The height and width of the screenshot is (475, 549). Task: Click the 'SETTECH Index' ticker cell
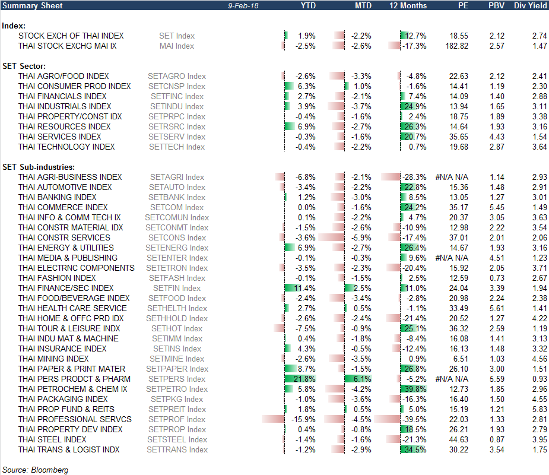(x=177, y=147)
